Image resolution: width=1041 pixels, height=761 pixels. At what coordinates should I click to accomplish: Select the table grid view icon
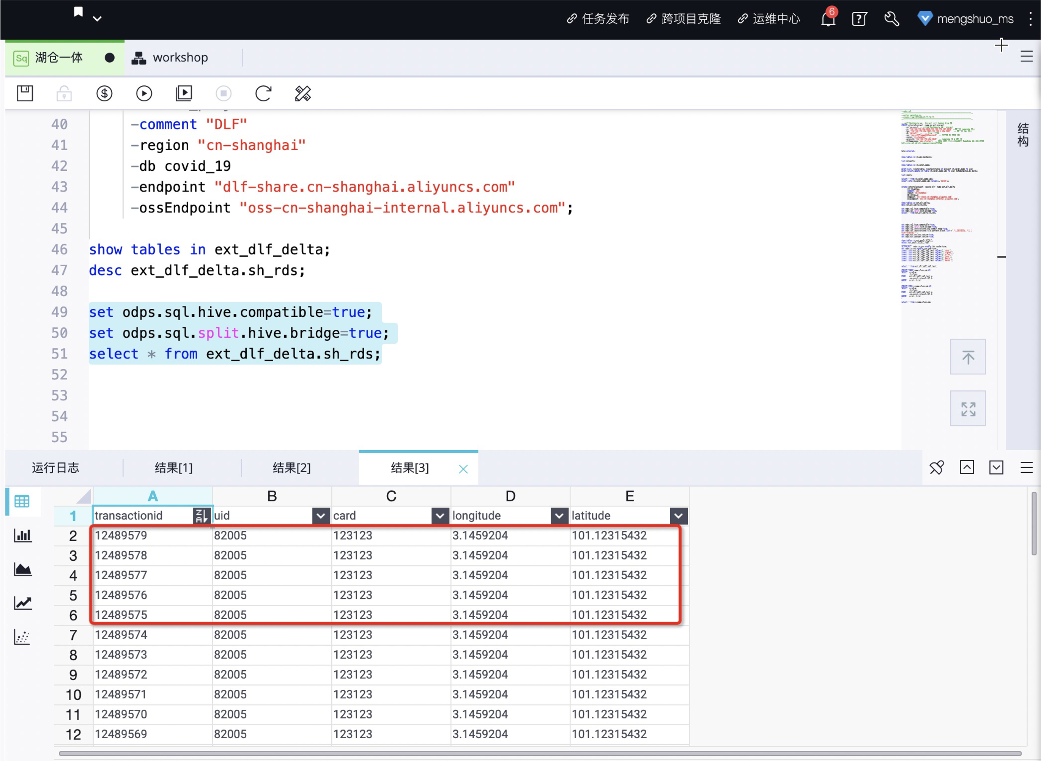coord(22,501)
